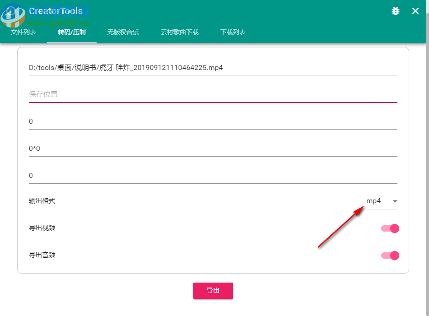Select the source video file path field
The height and width of the screenshot is (316, 429).
[x=212, y=67]
